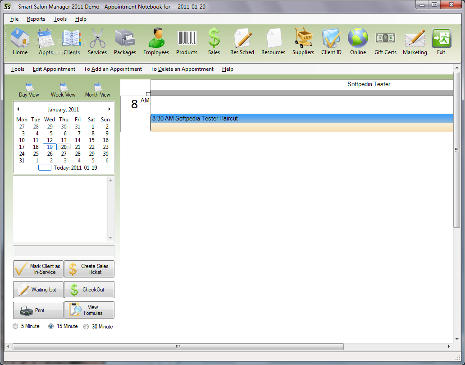
Task: Select January 19 in the calendar
Action: coord(50,147)
